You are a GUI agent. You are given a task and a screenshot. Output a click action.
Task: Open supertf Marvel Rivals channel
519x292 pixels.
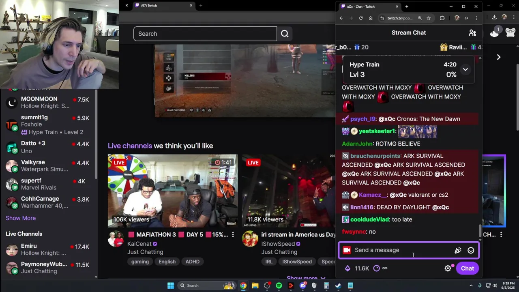click(49, 184)
